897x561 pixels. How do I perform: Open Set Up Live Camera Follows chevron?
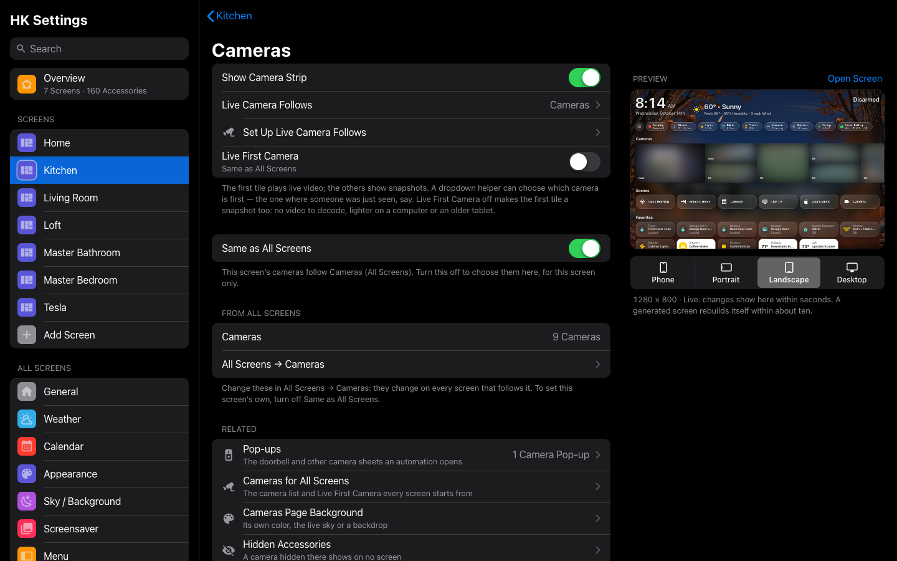pyautogui.click(x=598, y=133)
